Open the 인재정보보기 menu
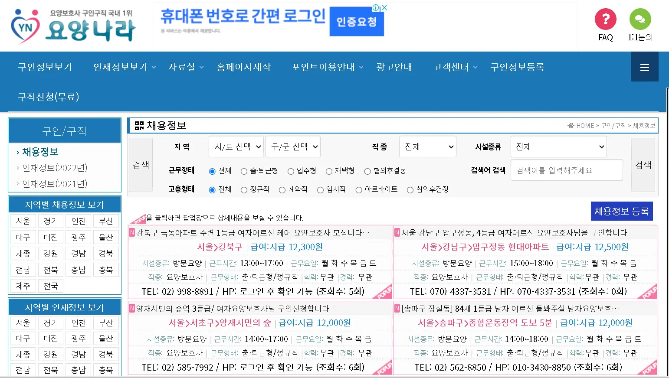 point(120,67)
